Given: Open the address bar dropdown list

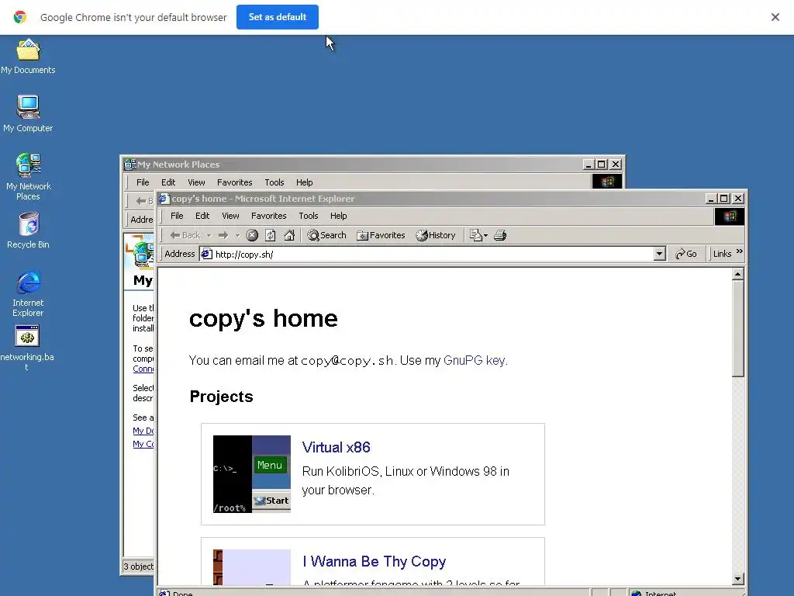Looking at the screenshot, I should (659, 254).
